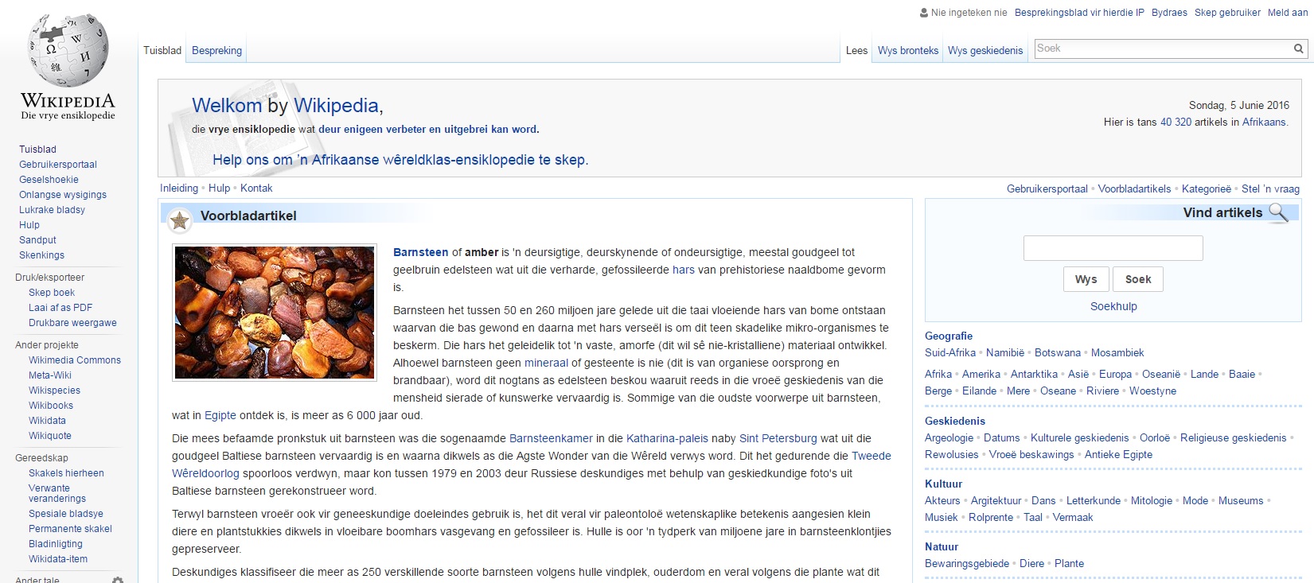Open the Wys bronteks tab
This screenshot has width=1314, height=583.
(907, 50)
